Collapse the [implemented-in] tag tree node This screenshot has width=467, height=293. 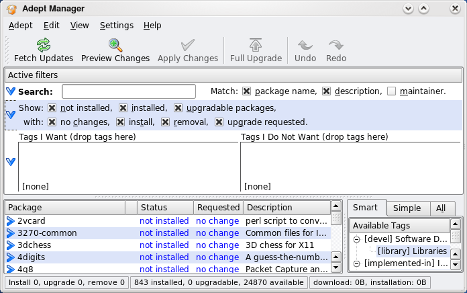click(356, 263)
